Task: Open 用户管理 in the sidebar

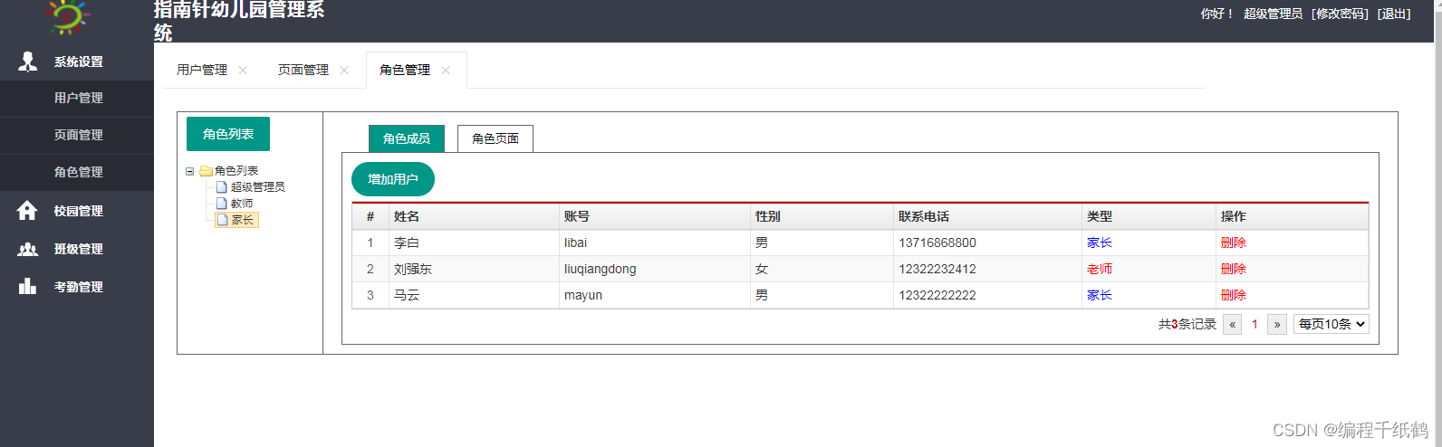Action: 77,98
